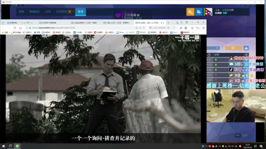266x149 pixels.
Task: Select the 重播 tab
Action: click(x=81, y=12)
